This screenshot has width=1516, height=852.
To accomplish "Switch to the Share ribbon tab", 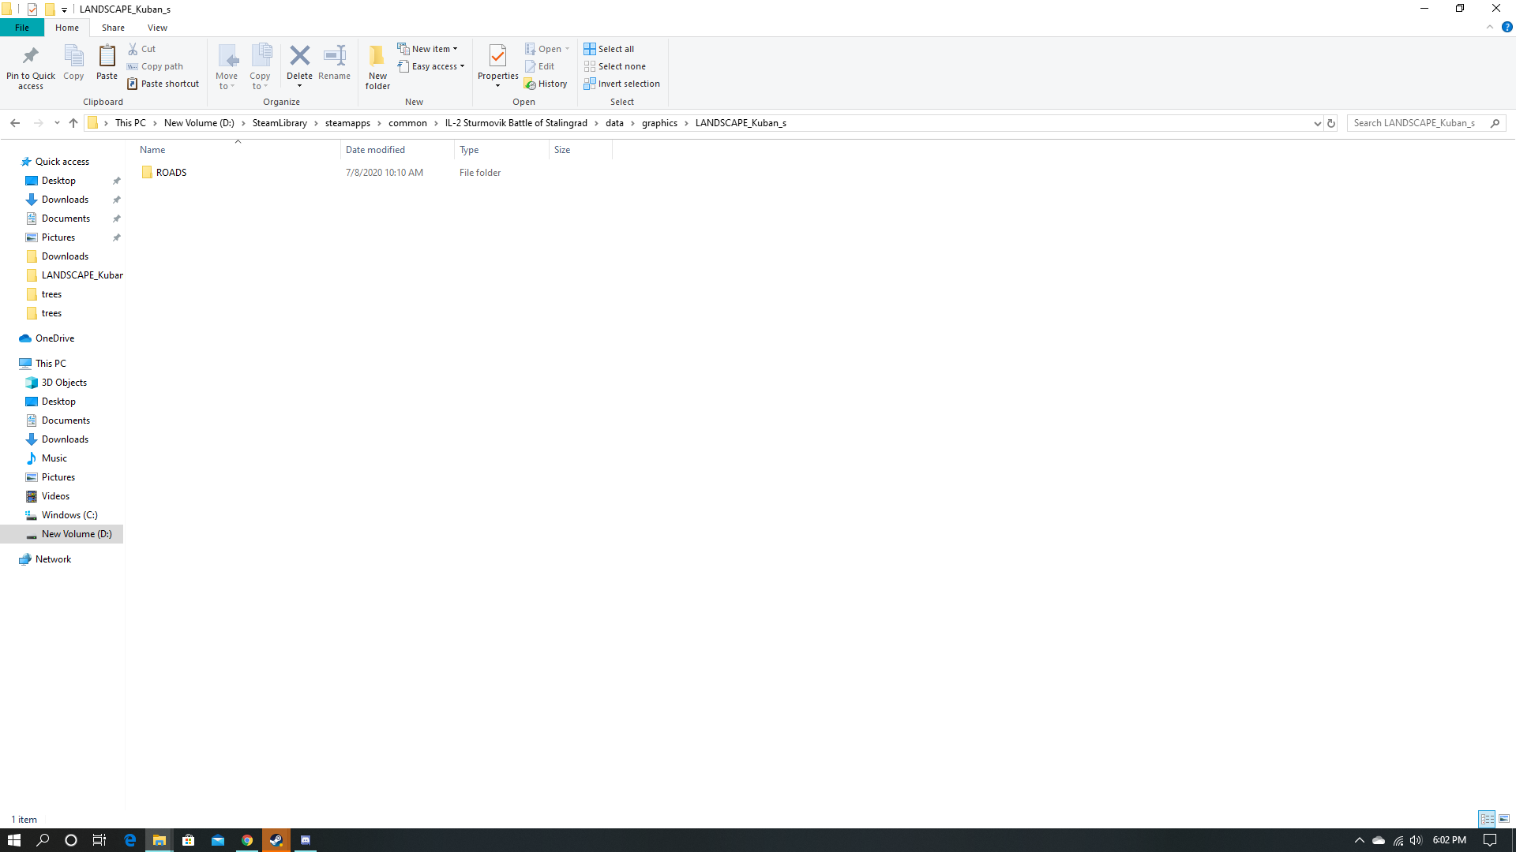I will [113, 28].
